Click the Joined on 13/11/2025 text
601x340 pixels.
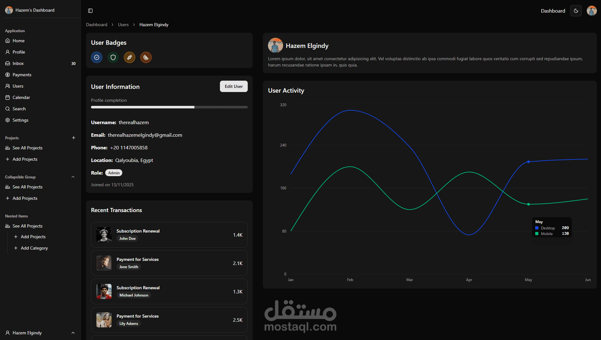(x=112, y=185)
